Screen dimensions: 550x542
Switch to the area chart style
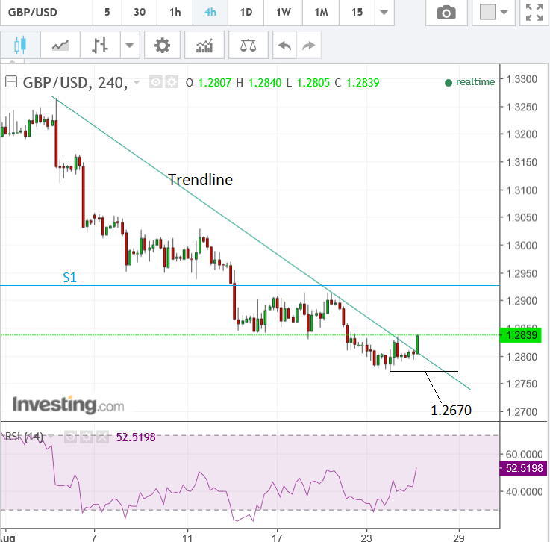(60, 45)
